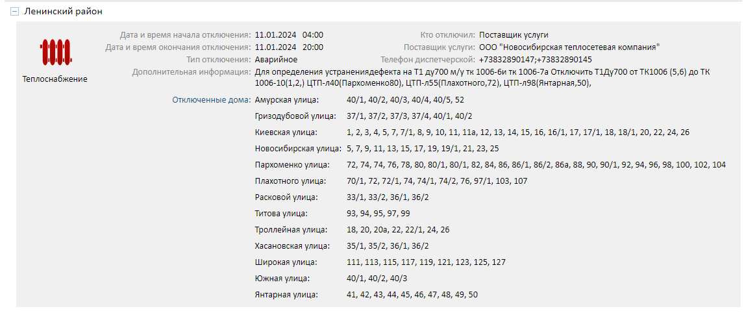
Task: Click the Новосибирская улица street name
Action: pos(298,149)
